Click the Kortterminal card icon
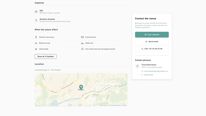 82,37
